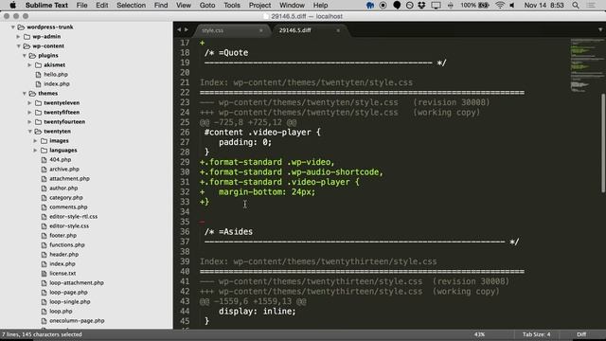Viewport: 606px width, 341px height.
Task: Open the Goto menu
Action: [207, 6]
